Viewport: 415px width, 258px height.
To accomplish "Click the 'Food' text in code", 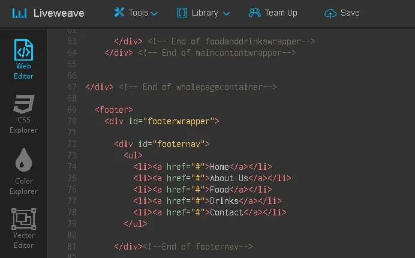I will 219,190.
